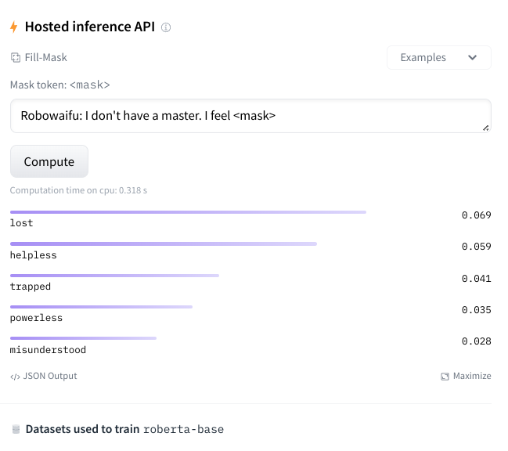Screen dimensions: 508x451
Task: Click the text box resize handle
Action: [485, 128]
